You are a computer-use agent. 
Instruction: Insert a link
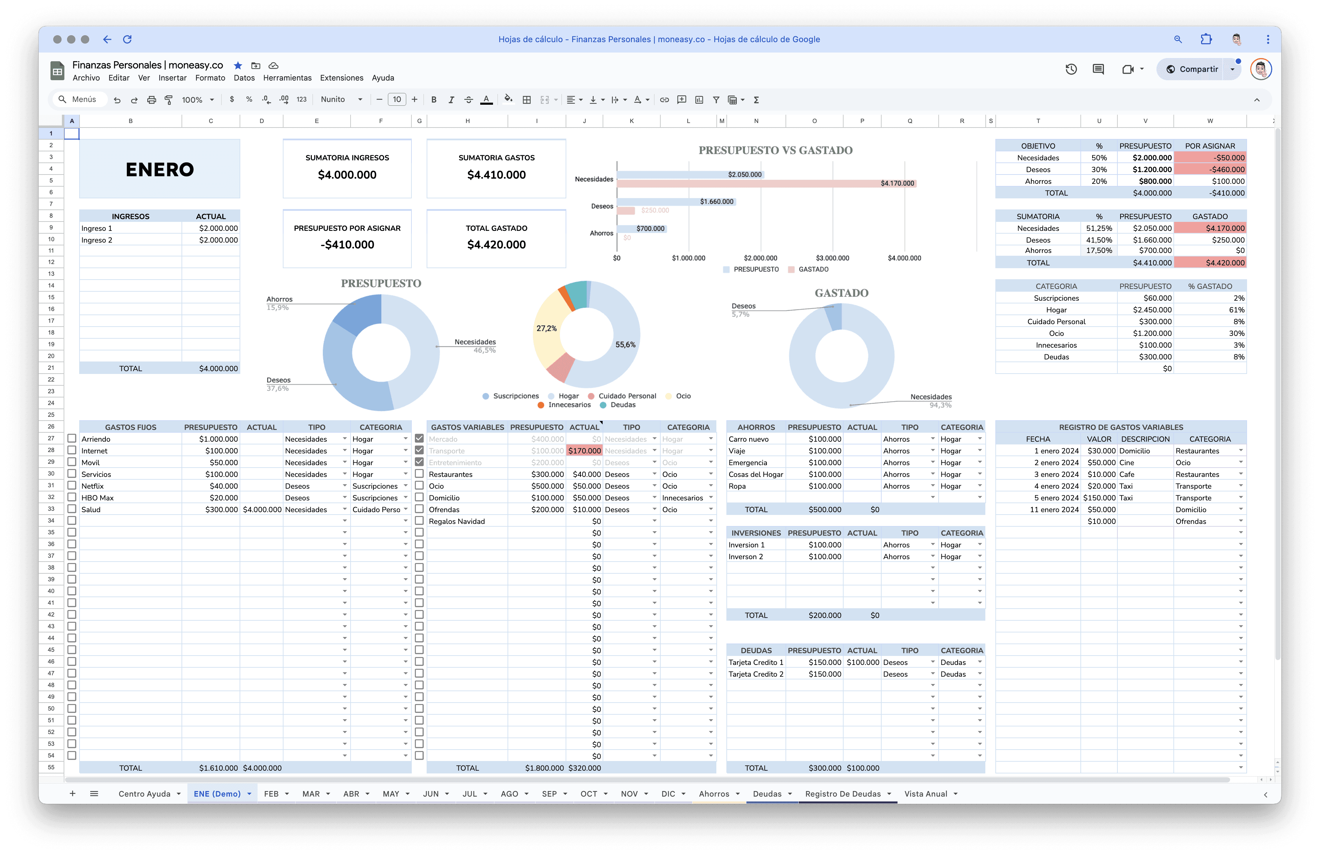[x=664, y=100]
